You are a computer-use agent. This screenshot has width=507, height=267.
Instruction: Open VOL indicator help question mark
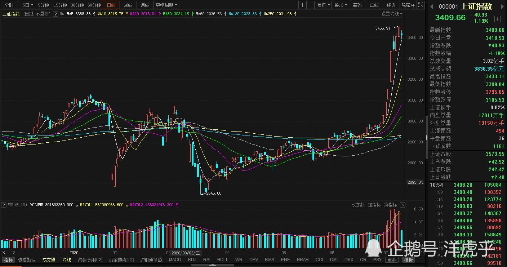click(4, 205)
